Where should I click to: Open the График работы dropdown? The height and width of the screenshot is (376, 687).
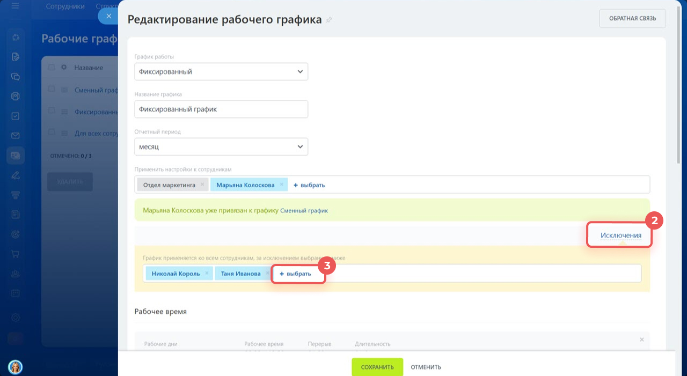(x=221, y=72)
